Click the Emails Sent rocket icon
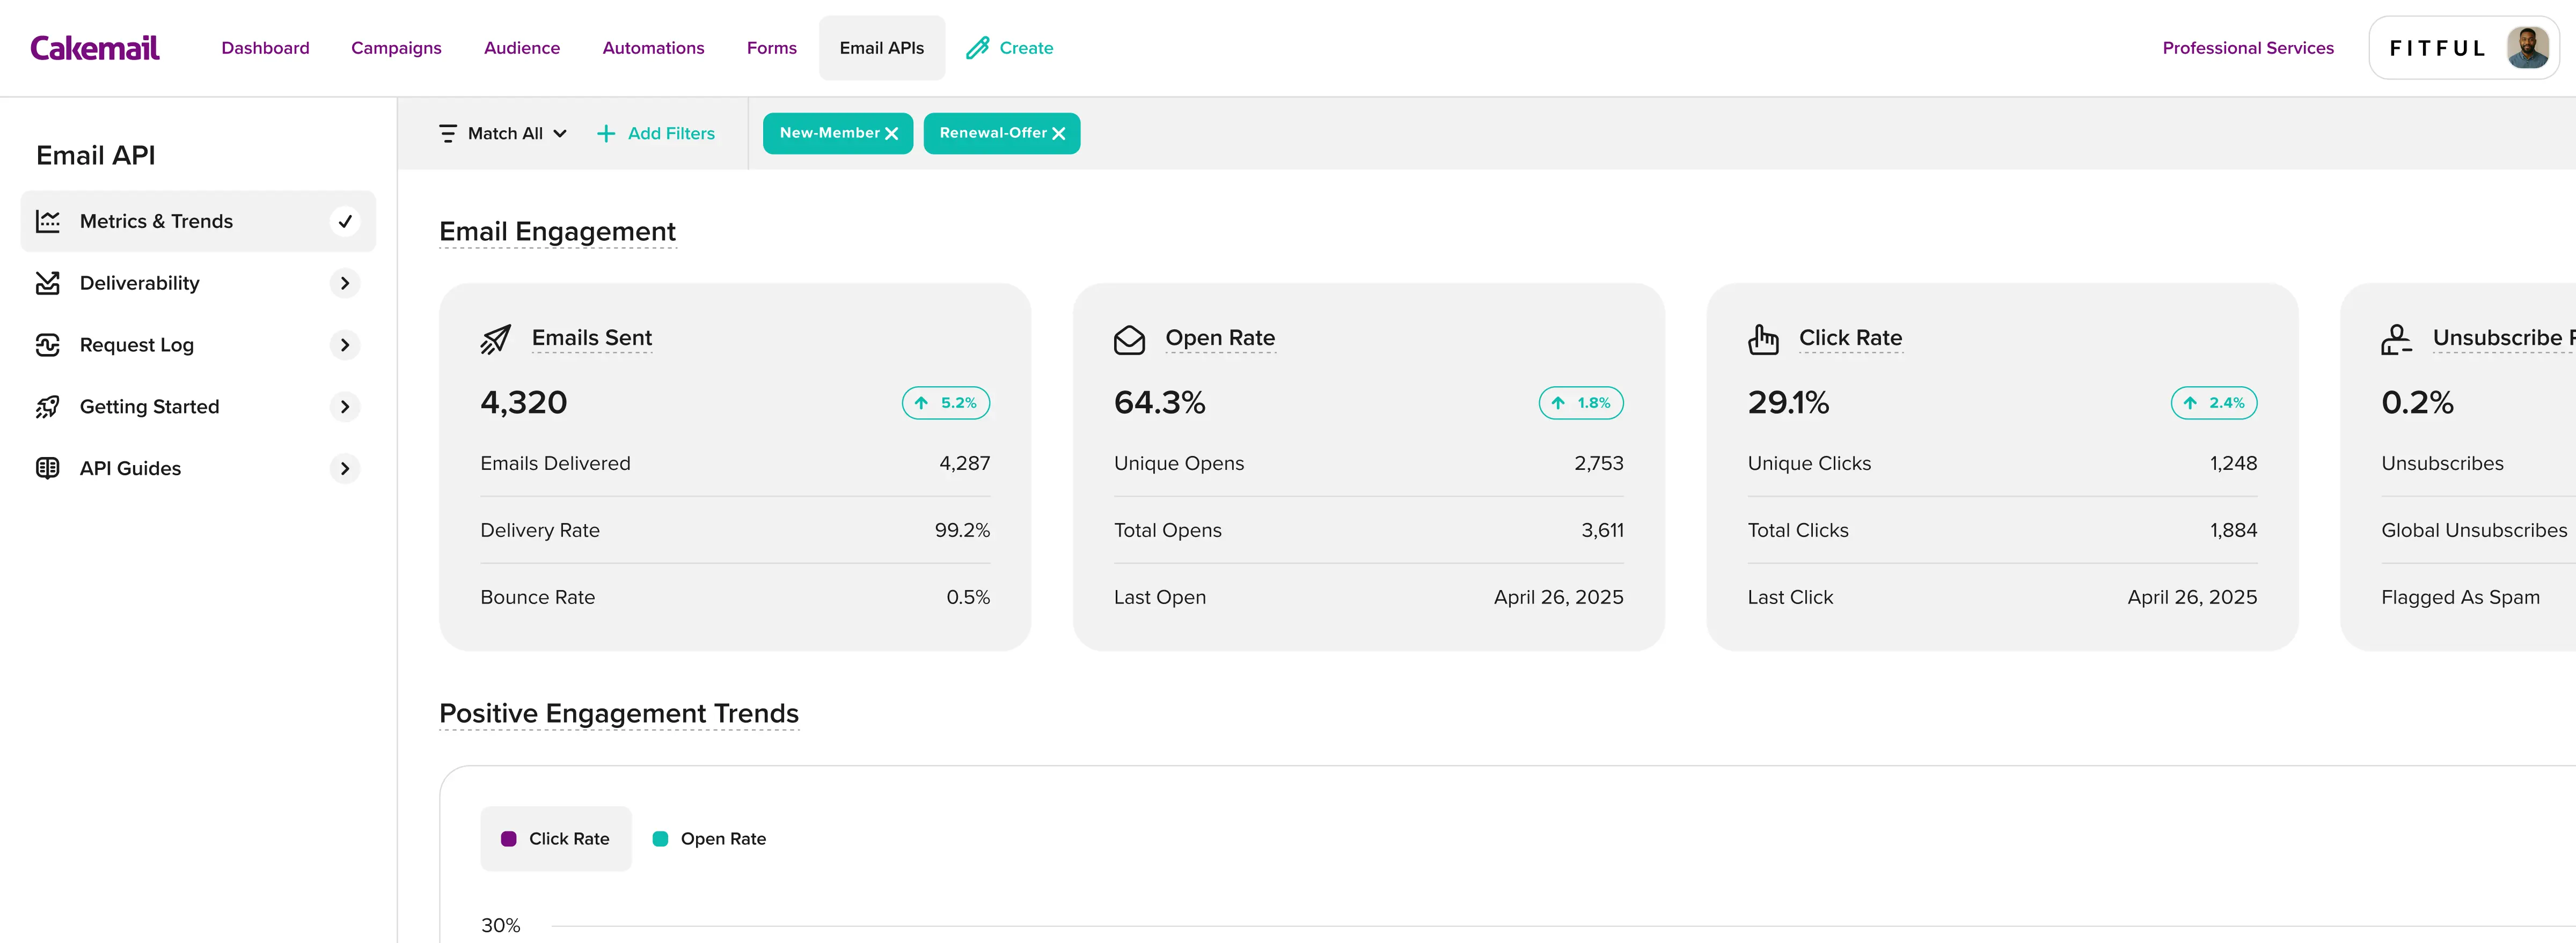This screenshot has height=943, width=2576. point(495,340)
